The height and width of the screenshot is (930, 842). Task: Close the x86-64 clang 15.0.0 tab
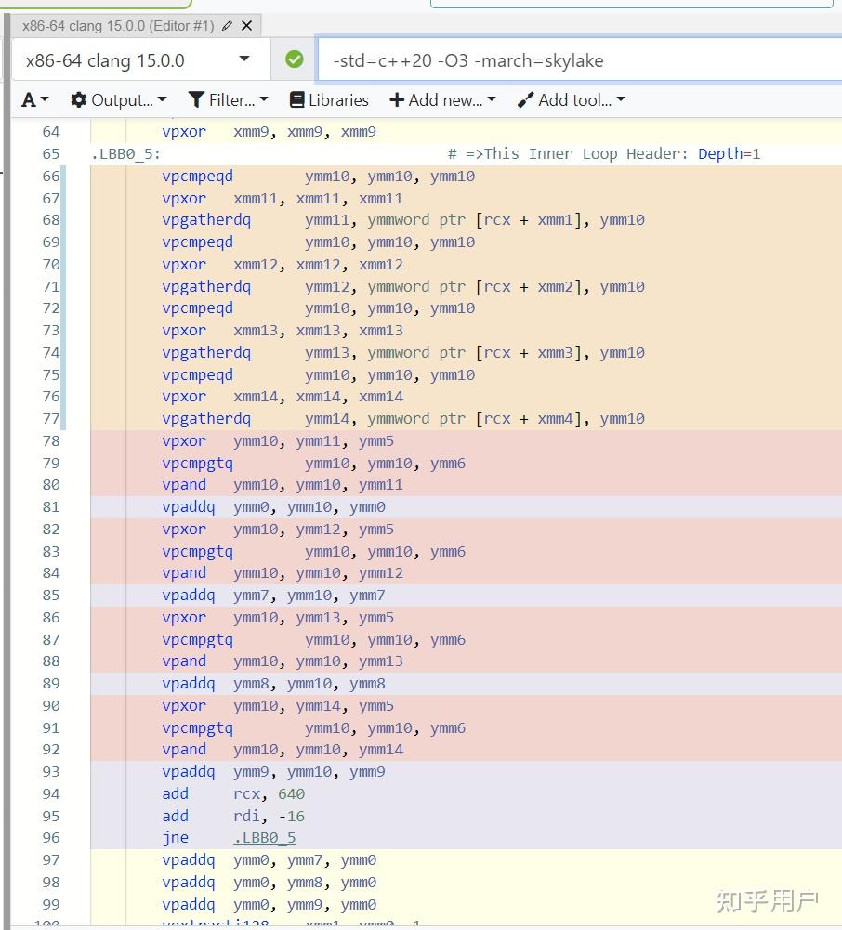coord(247,25)
